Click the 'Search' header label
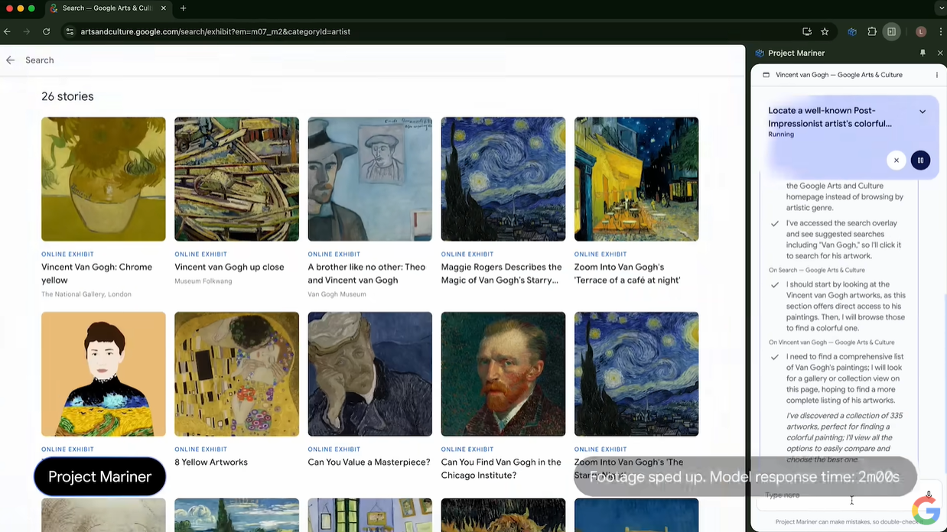This screenshot has width=947, height=532. pos(40,60)
